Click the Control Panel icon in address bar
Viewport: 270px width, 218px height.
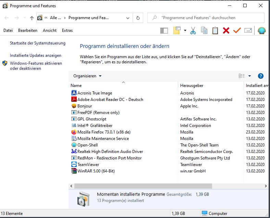click(x=40, y=18)
